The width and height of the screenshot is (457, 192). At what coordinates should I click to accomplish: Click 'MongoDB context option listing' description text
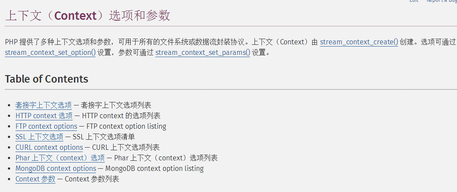point(155,168)
